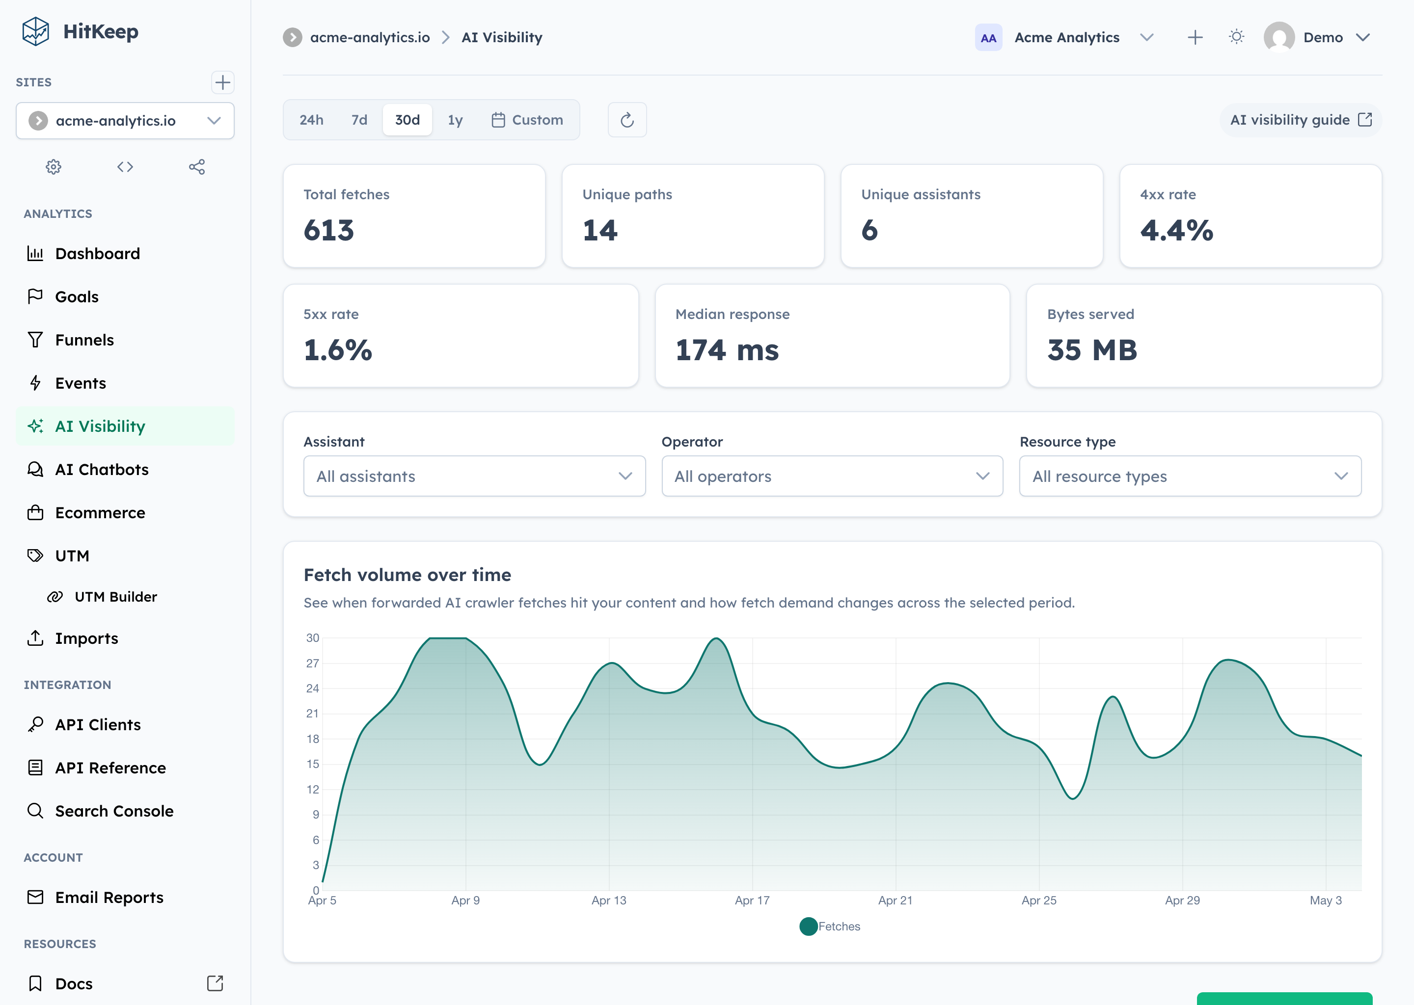The width and height of the screenshot is (1414, 1005).
Task: Open API Clients page
Action: (x=125, y=725)
